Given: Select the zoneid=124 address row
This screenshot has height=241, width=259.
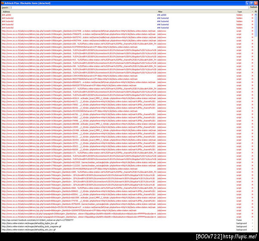Looking at the screenshot, I should coord(79,85).
